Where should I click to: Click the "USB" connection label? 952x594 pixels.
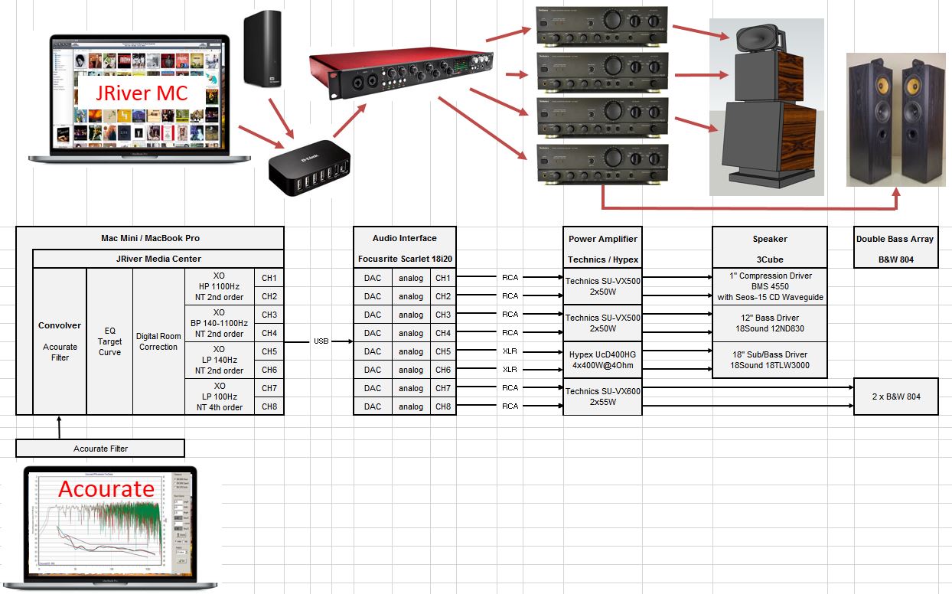(321, 341)
